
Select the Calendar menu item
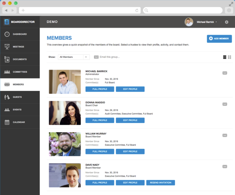(20, 122)
